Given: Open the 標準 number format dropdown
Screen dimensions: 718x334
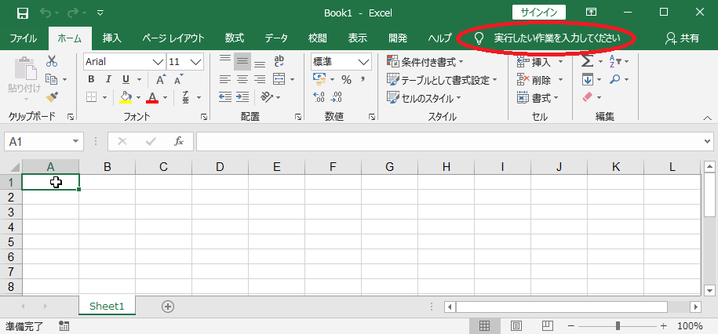Looking at the screenshot, I should click(364, 61).
